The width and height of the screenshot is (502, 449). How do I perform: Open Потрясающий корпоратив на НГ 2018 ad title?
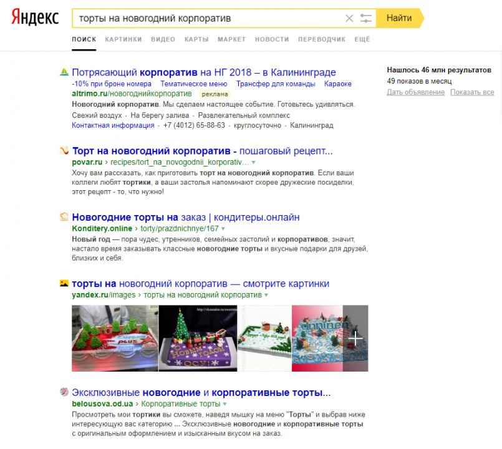[x=204, y=72]
